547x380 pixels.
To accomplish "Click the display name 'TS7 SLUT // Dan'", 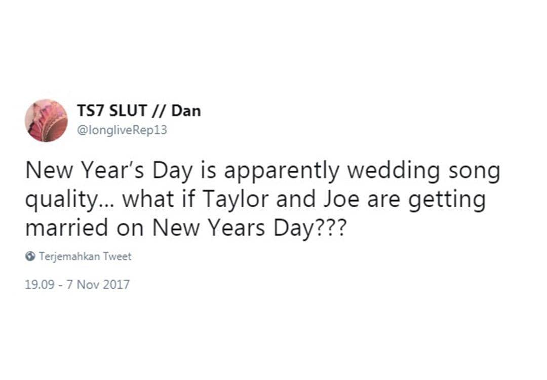I will (x=138, y=111).
